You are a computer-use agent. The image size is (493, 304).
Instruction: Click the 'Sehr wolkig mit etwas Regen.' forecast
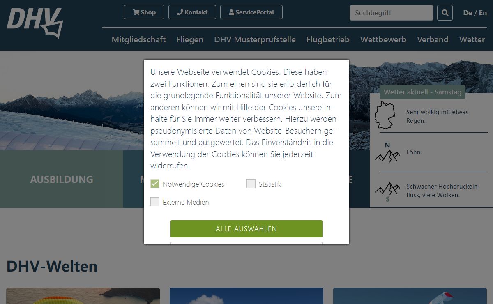pos(437,116)
